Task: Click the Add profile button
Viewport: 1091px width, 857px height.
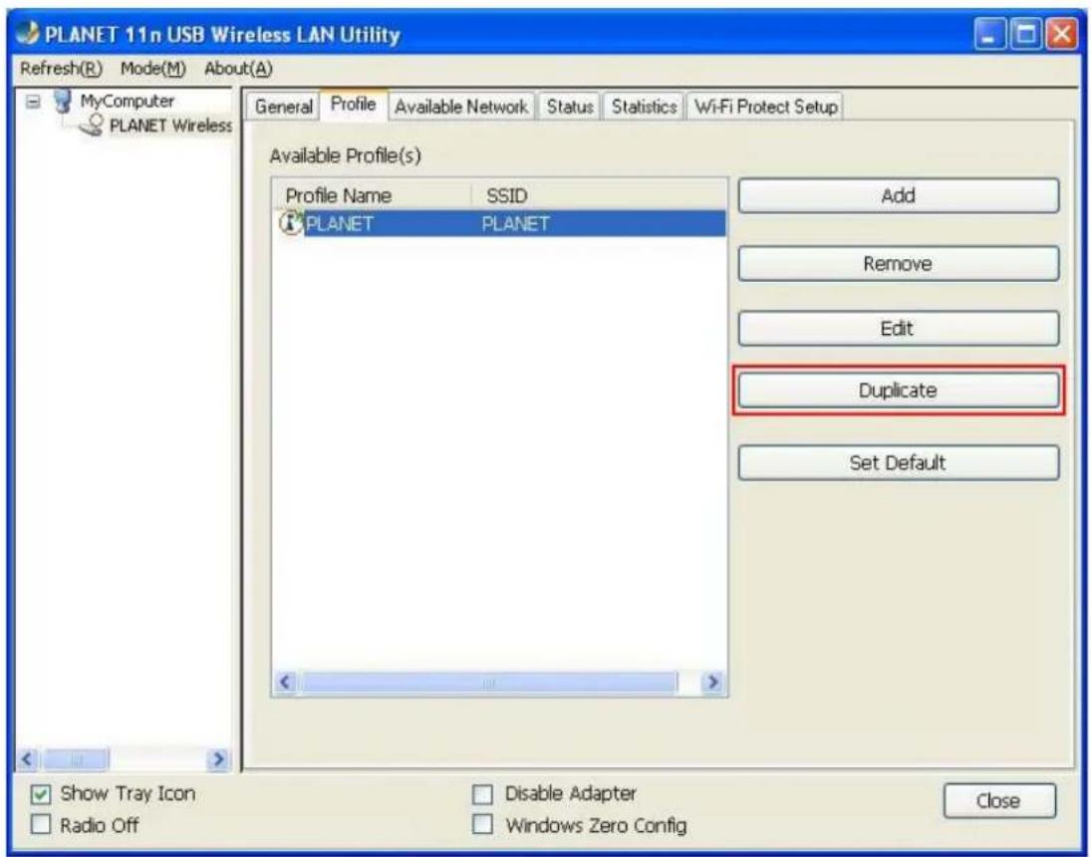Action: 899,195
